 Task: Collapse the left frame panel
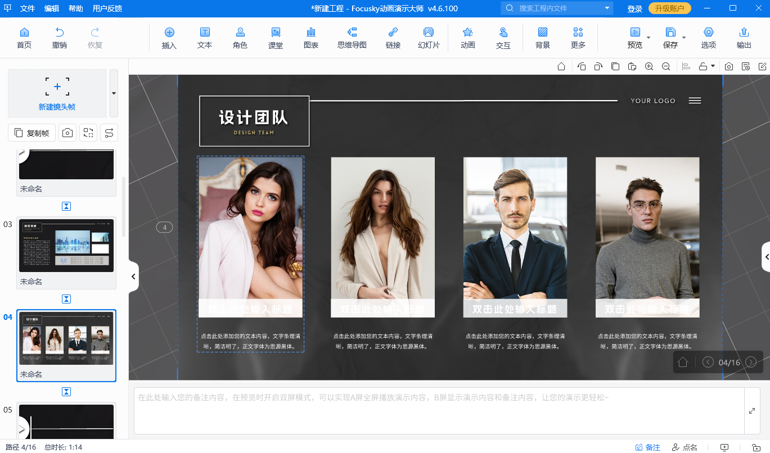tap(133, 276)
